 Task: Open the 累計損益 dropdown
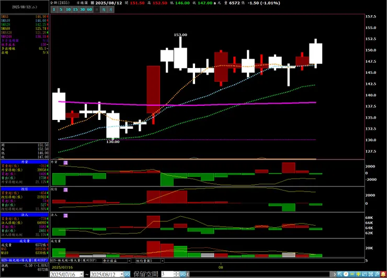129,261
